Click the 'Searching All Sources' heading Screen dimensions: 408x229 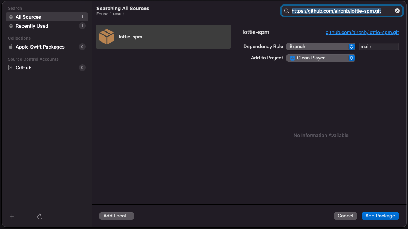(123, 8)
